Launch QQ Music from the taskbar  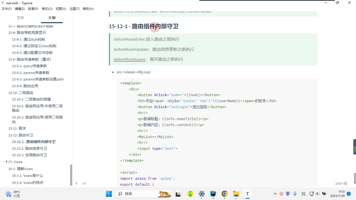point(190,194)
